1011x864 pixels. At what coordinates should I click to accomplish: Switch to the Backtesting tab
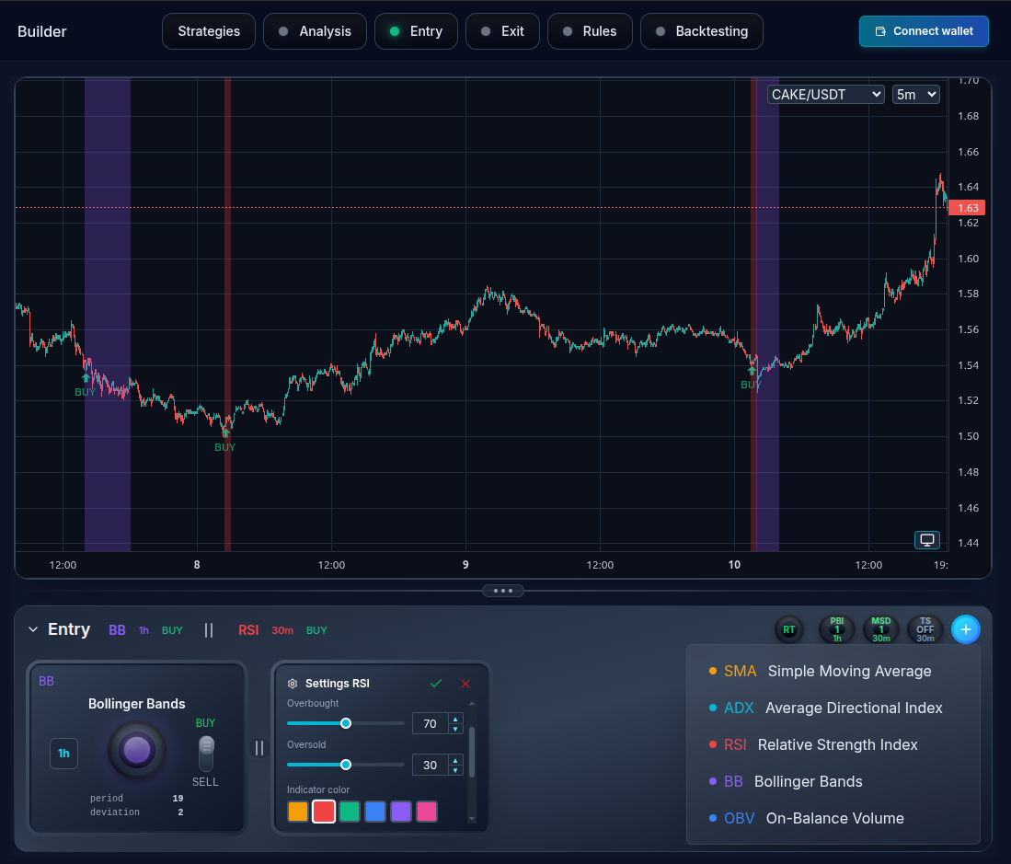pyautogui.click(x=702, y=31)
